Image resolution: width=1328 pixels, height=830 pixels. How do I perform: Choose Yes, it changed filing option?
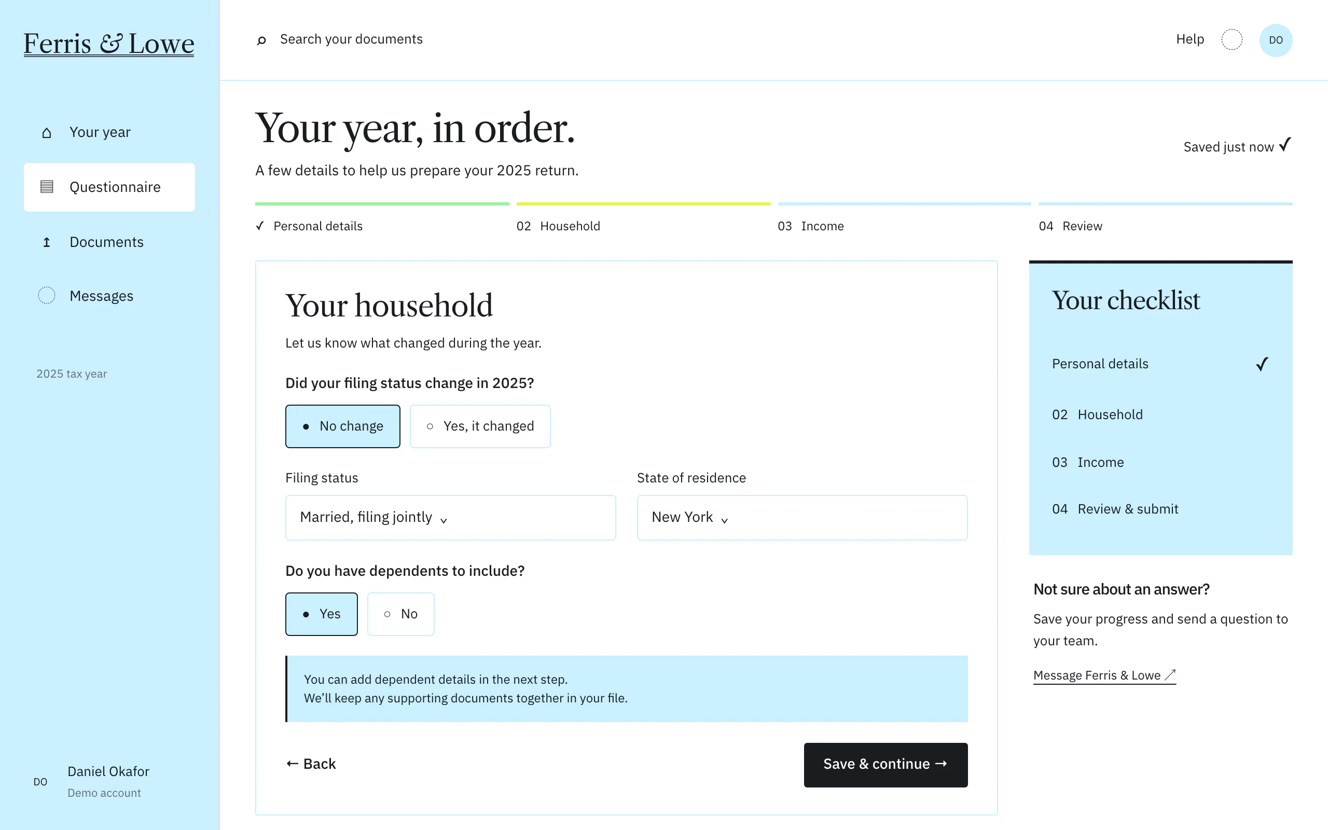pos(480,426)
